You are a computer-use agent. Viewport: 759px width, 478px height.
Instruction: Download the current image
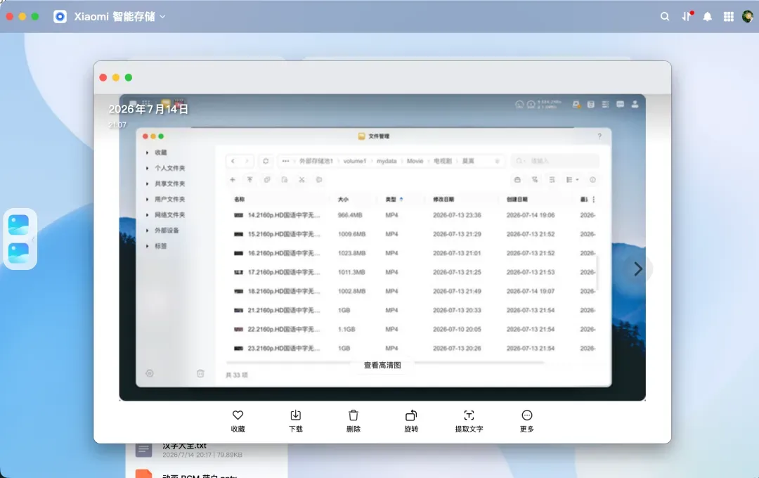(295, 421)
